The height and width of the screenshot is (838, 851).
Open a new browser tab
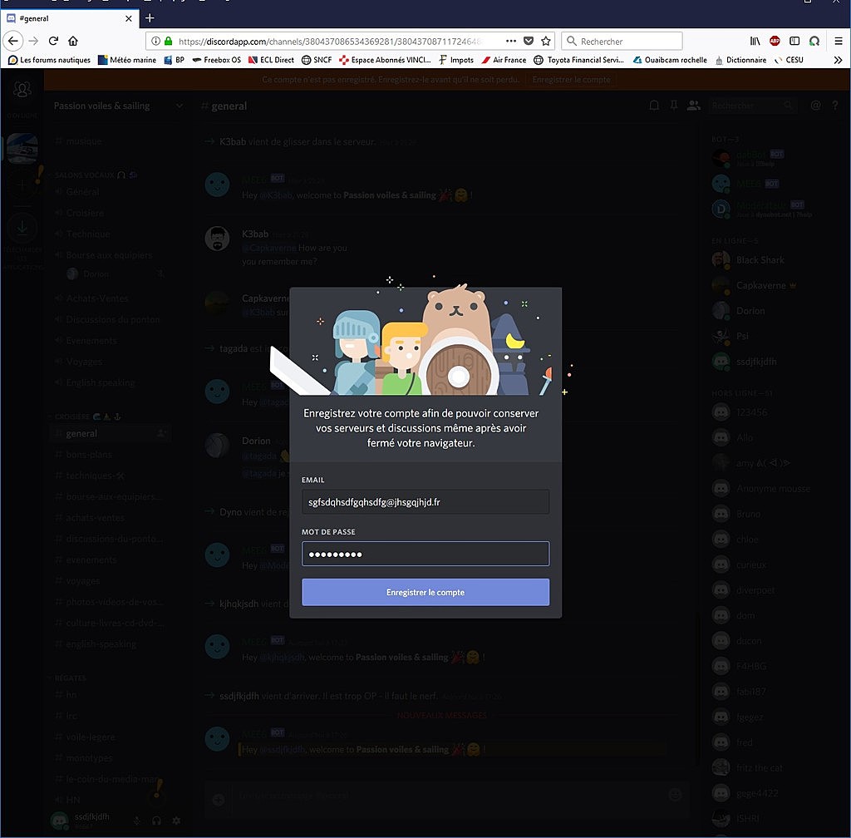tap(150, 18)
